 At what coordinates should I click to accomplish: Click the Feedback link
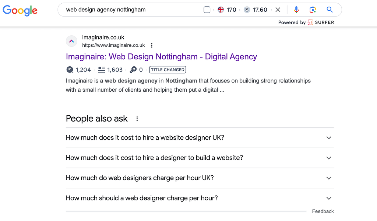pos(323,211)
